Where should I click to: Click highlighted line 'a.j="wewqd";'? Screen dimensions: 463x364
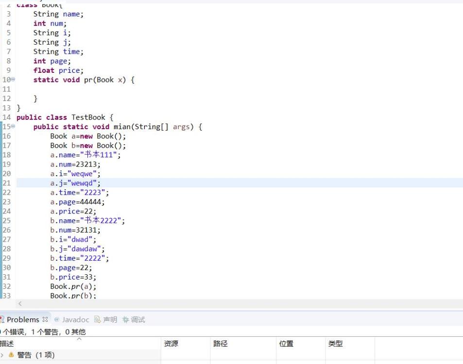75,183
